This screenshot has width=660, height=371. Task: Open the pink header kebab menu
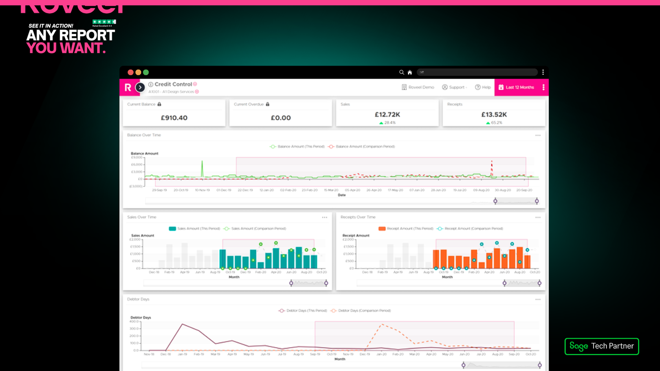[543, 87]
